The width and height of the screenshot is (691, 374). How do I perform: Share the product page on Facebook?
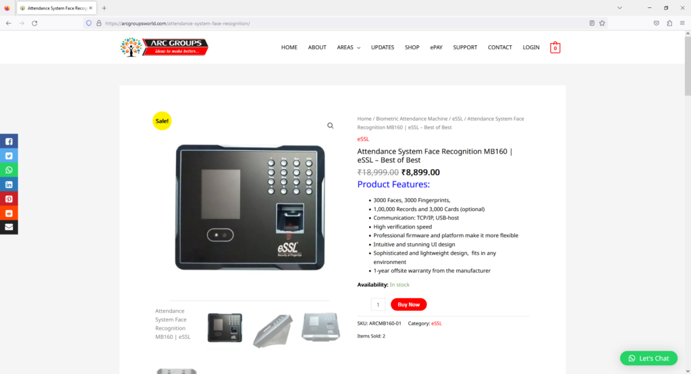click(x=9, y=142)
